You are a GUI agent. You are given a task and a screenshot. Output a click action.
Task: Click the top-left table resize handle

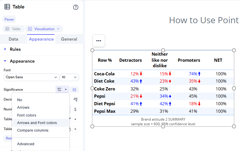92,50
